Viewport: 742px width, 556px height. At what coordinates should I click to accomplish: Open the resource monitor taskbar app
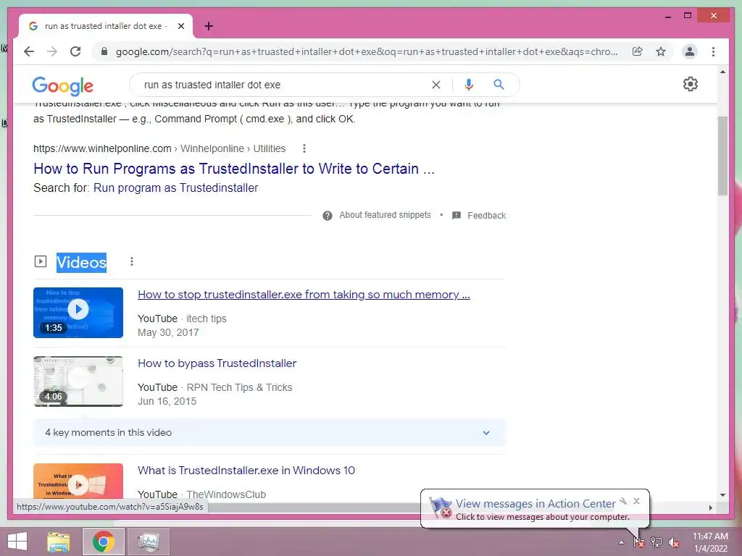(x=148, y=542)
